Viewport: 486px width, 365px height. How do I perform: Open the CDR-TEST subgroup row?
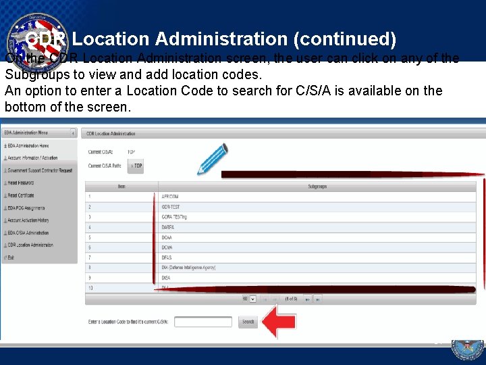click(x=281, y=207)
